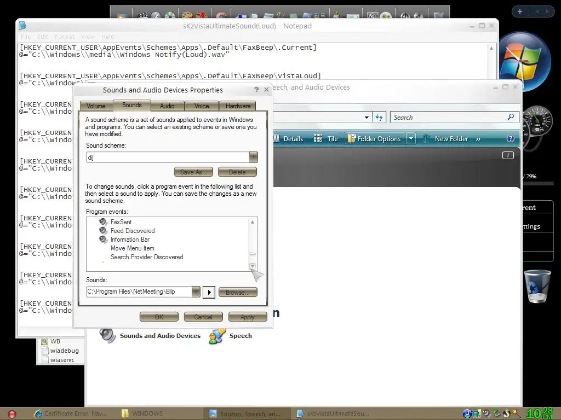Click the Speech link
Screen dimensions: 561x420
tap(241, 336)
